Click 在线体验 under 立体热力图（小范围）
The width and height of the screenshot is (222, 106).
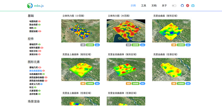click(90, 45)
